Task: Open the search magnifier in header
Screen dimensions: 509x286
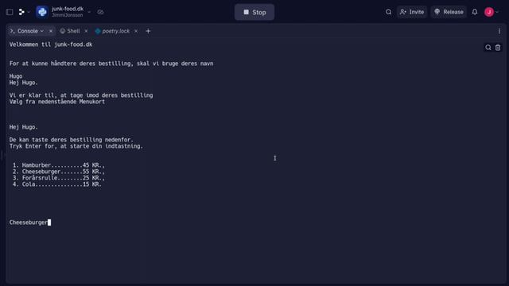Action: (x=388, y=12)
